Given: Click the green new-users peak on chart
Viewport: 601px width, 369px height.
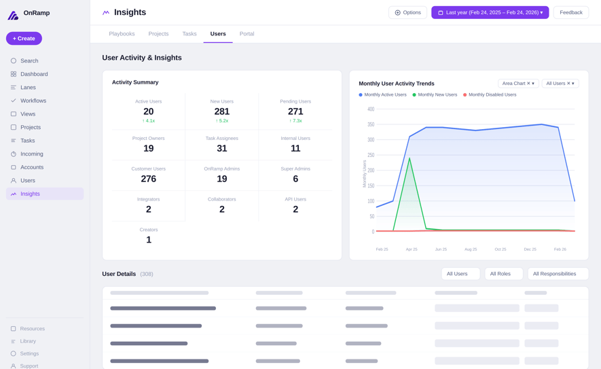Looking at the screenshot, I should coord(409,158).
